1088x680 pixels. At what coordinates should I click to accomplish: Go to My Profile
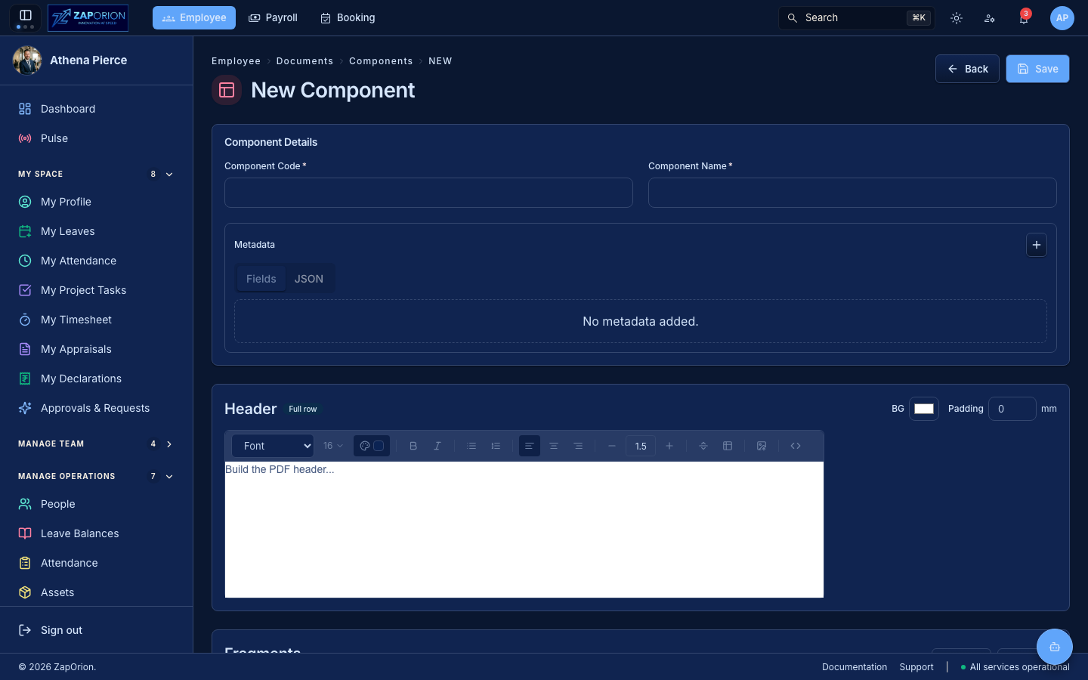pos(96,202)
